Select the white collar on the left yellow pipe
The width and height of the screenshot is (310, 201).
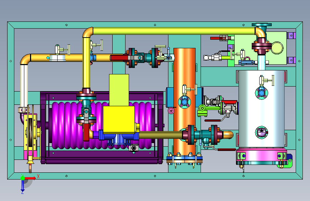coord(57,58)
